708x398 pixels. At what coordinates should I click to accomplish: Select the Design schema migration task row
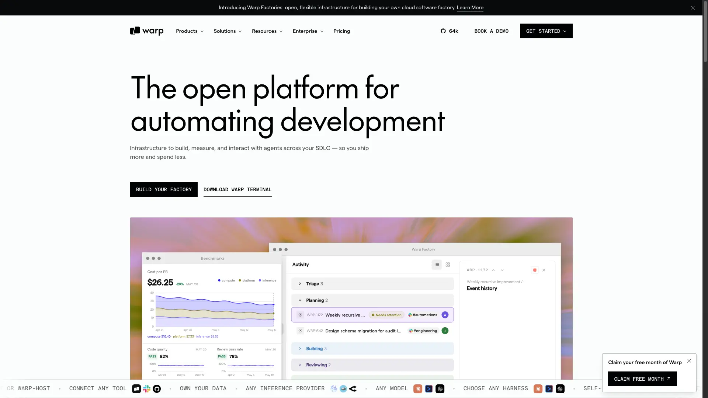372,331
